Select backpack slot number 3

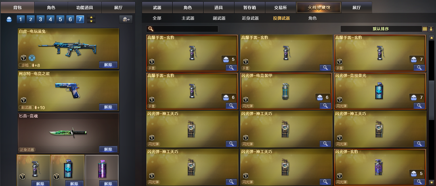tap(40, 19)
